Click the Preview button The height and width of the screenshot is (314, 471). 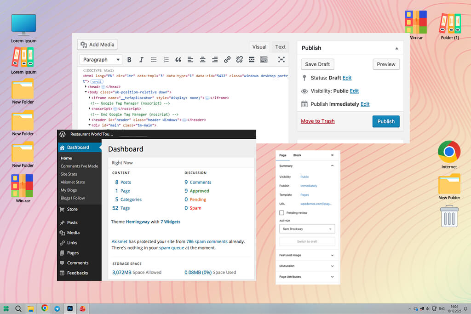(386, 64)
